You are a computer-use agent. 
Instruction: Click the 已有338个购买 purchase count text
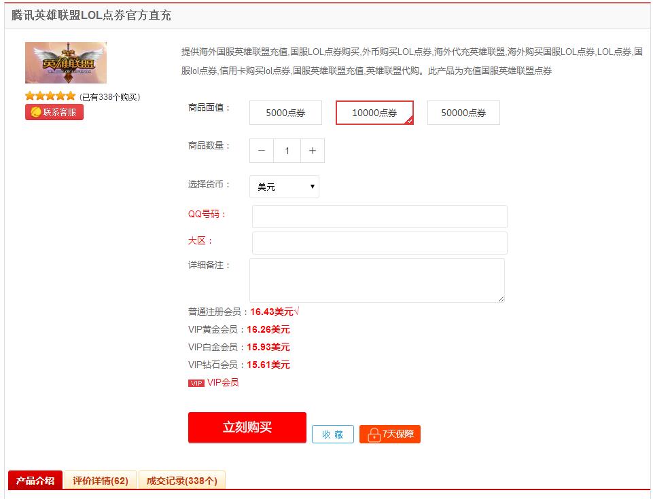coord(110,97)
